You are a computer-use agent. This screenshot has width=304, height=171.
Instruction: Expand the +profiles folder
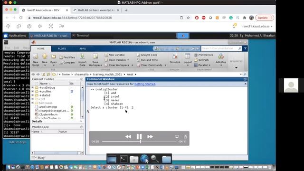coord(33,91)
